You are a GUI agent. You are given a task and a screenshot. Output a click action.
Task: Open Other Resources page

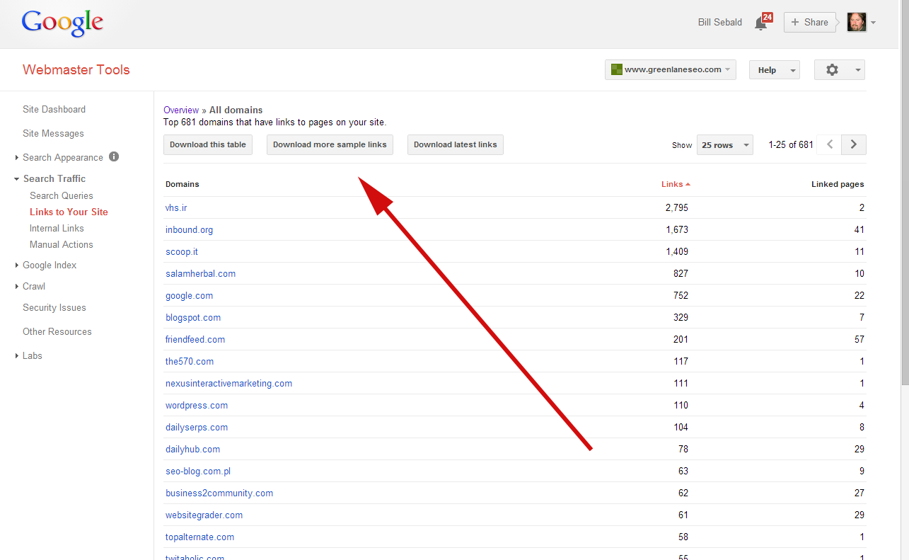coord(57,331)
